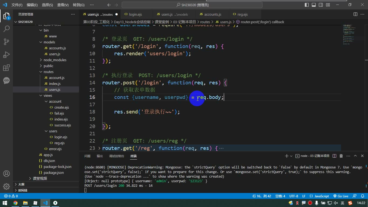The height and width of the screenshot is (207, 368).
Task: Unfold the collapsed code at line 23
Action: (x=99, y=148)
